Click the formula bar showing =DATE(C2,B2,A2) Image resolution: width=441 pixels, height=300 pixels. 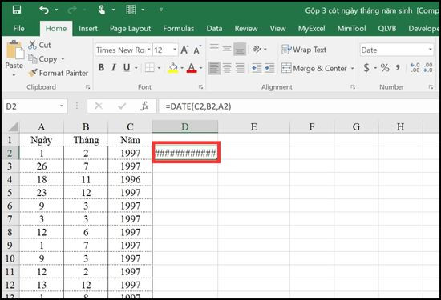click(299, 106)
